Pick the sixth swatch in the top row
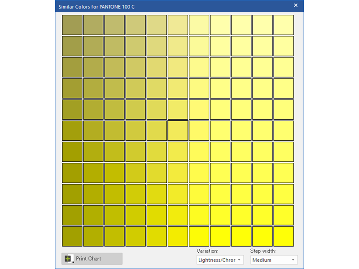This screenshot has width=359, height=269. coord(178,25)
